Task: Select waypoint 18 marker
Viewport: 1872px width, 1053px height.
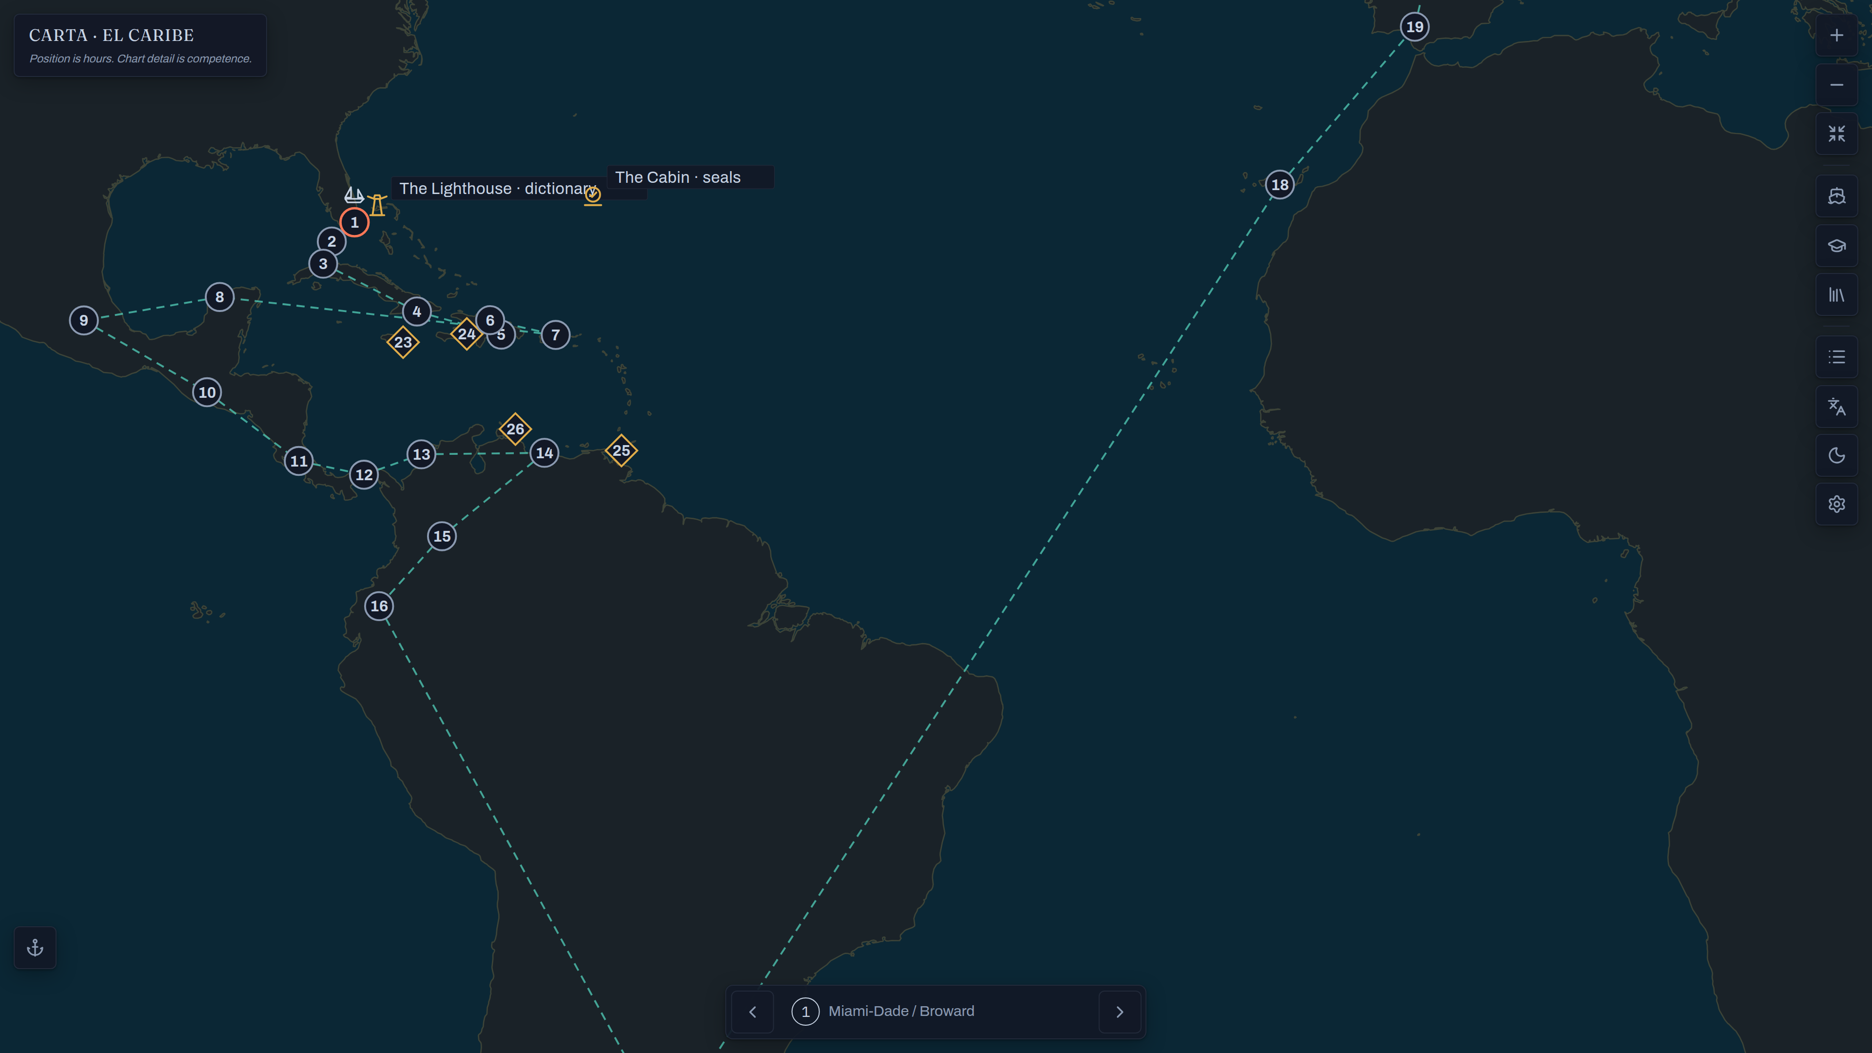Action: tap(1280, 185)
